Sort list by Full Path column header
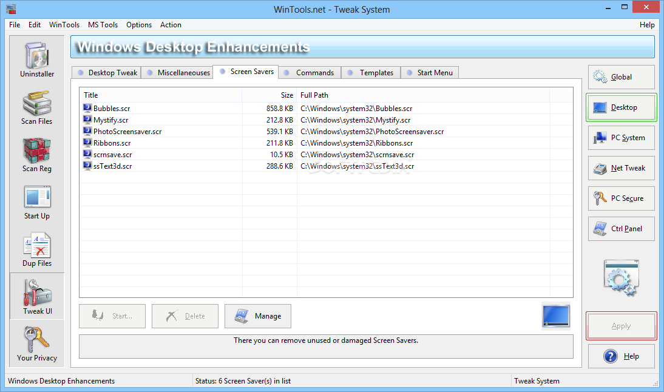 pos(424,95)
